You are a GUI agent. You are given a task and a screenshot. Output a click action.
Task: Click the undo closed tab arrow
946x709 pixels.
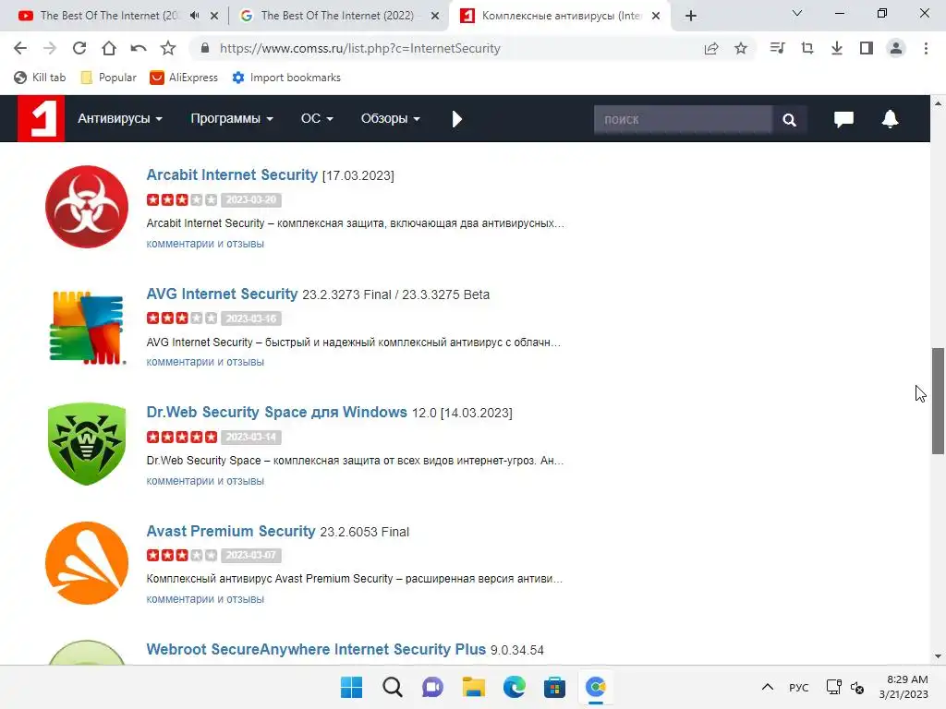139,48
